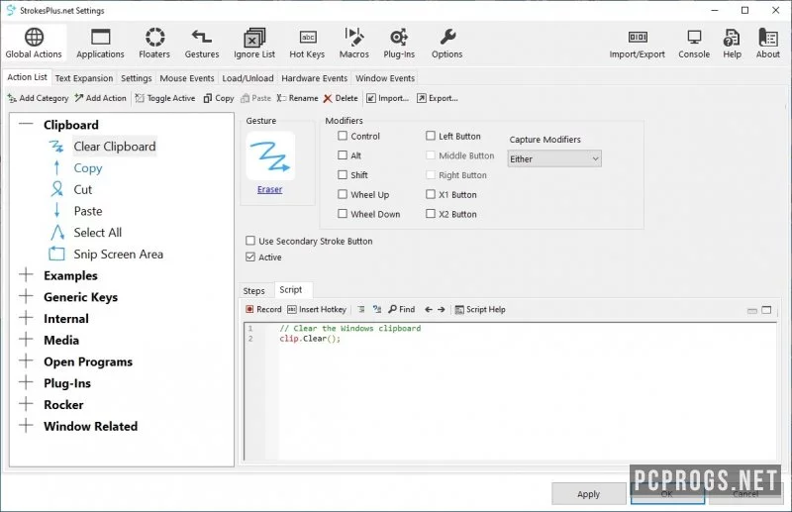The width and height of the screenshot is (792, 512).
Task: Expand the Examples category
Action: coord(26,275)
